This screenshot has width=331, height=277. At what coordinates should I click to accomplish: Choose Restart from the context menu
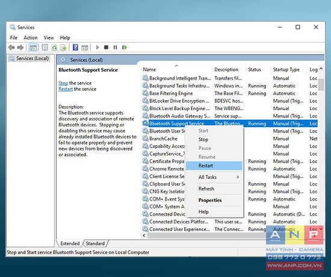click(x=214, y=166)
